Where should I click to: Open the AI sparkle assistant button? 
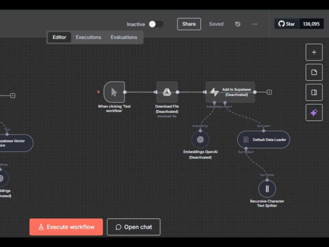314,113
